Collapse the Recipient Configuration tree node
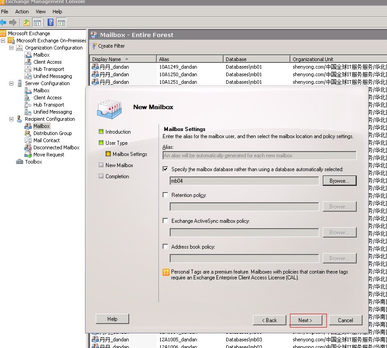This screenshot has width=387, height=348. coord(11,119)
